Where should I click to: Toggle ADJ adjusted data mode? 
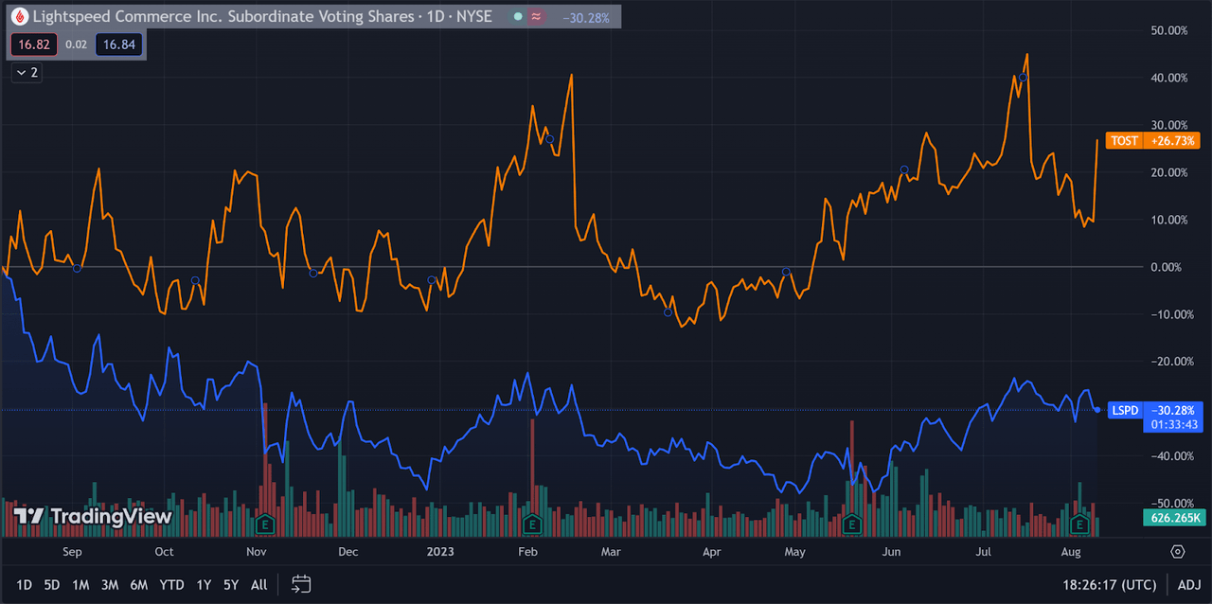pyautogui.click(x=1189, y=584)
